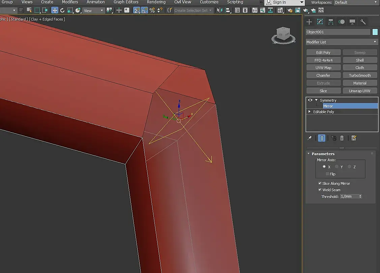This screenshot has height=273, width=380.
Task: Toggle Spinner Snap button
Action: [x=160, y=10]
